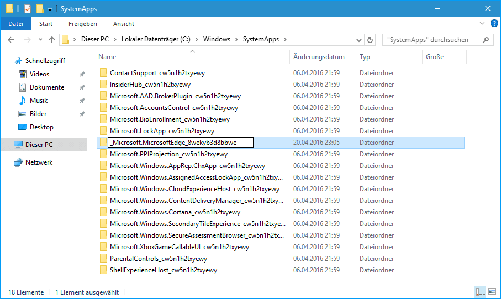501x299 pixels.
Task: Go up one folder level
Action: [x=52, y=40]
